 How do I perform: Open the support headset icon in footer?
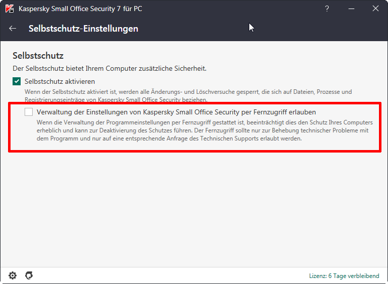point(29,275)
